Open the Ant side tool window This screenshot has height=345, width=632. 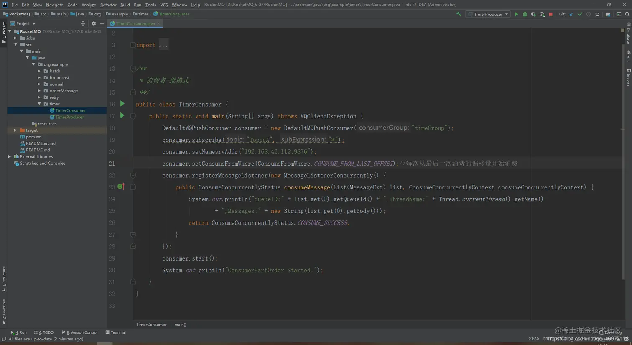click(628, 56)
